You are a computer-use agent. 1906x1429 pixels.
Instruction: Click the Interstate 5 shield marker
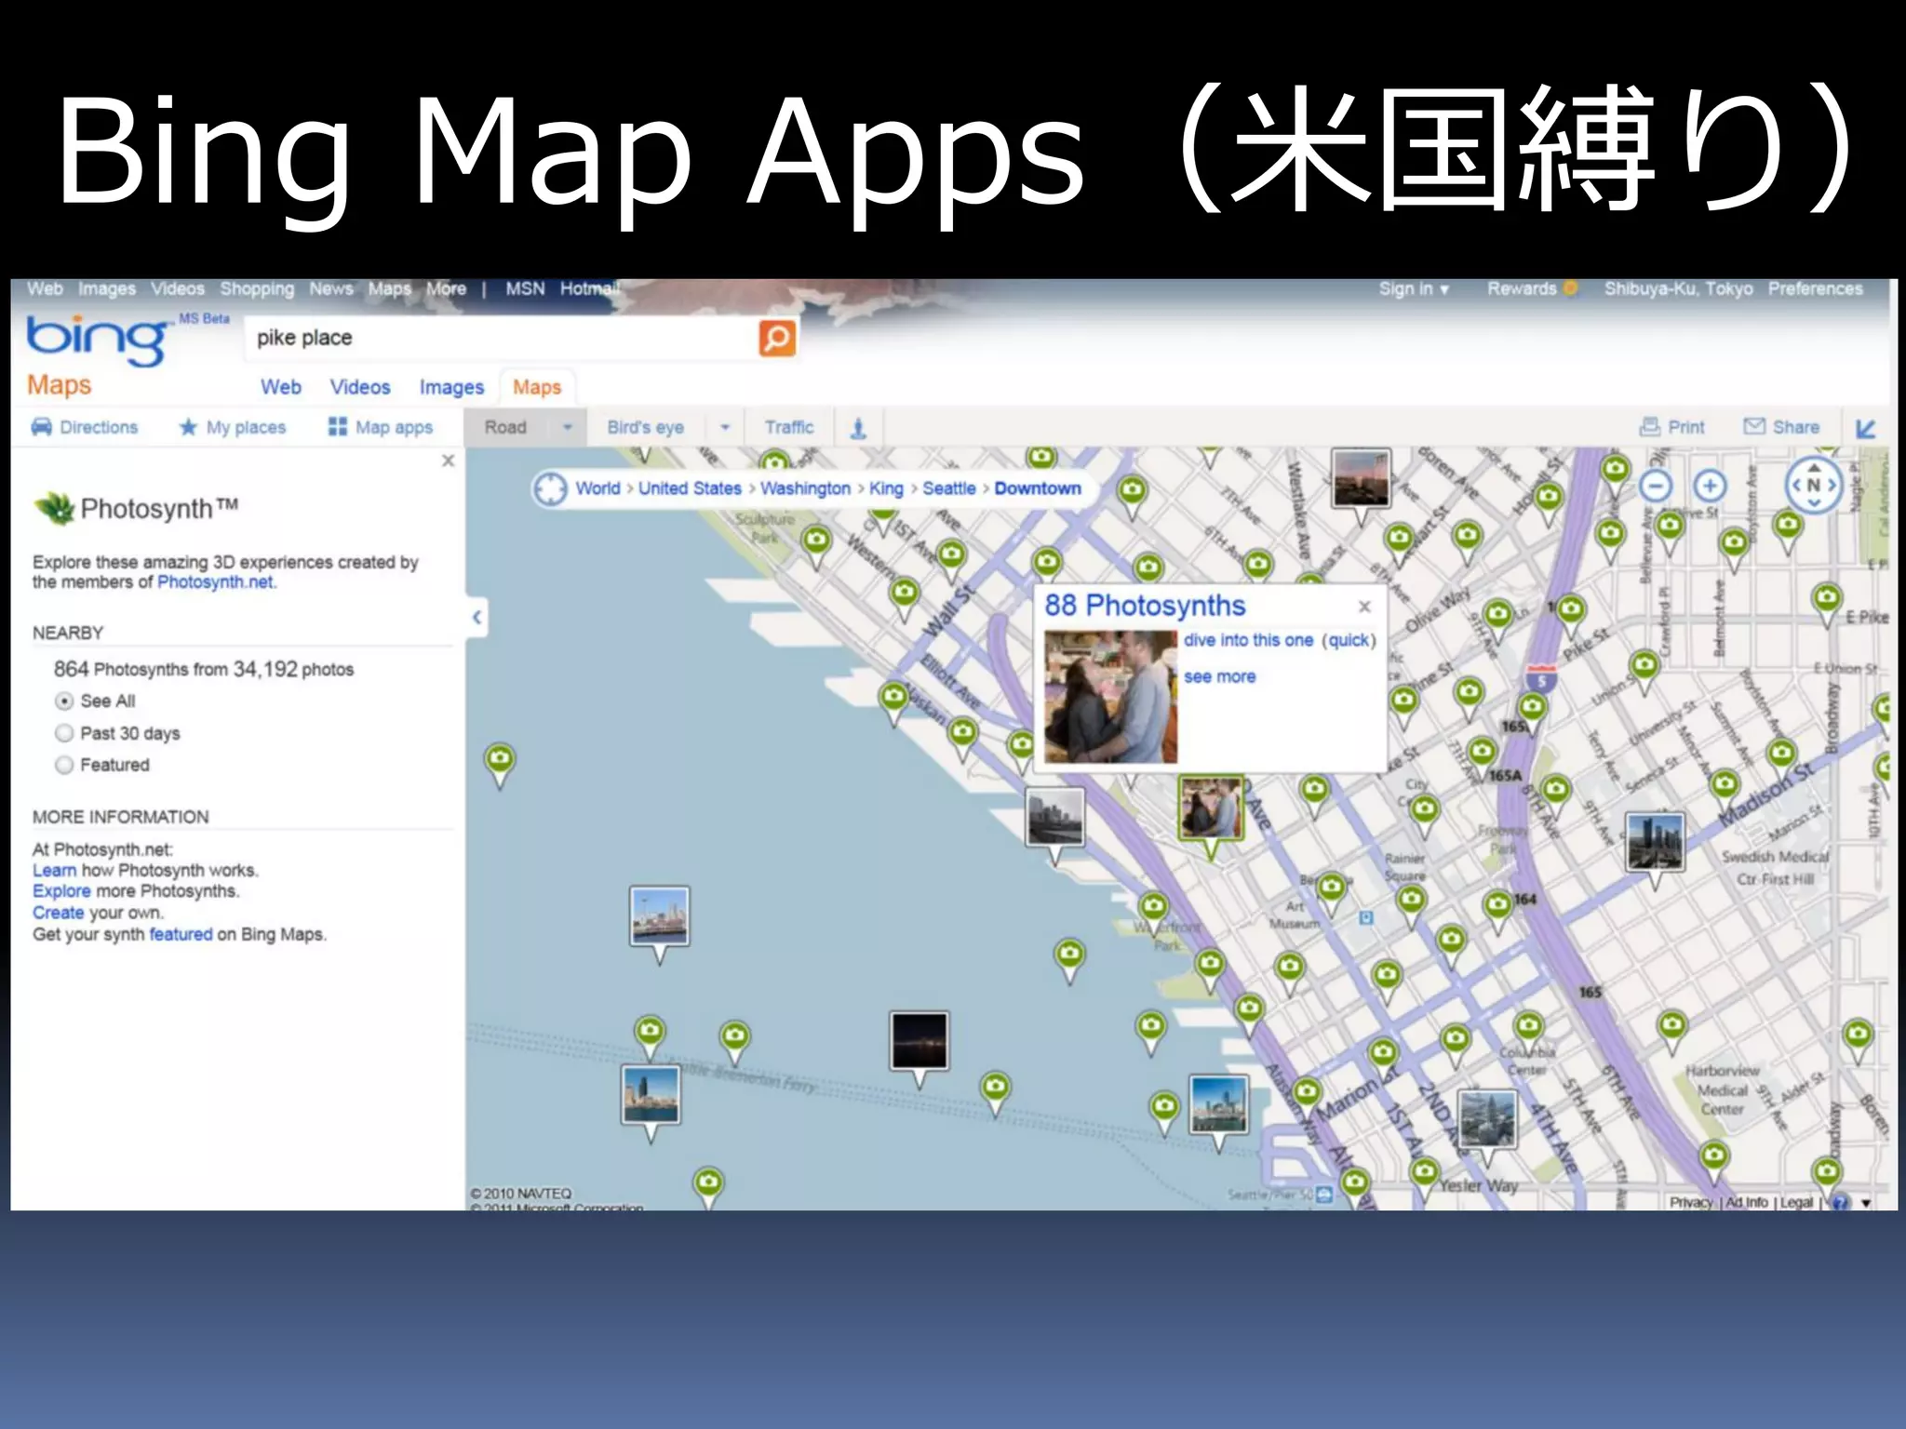(1542, 678)
